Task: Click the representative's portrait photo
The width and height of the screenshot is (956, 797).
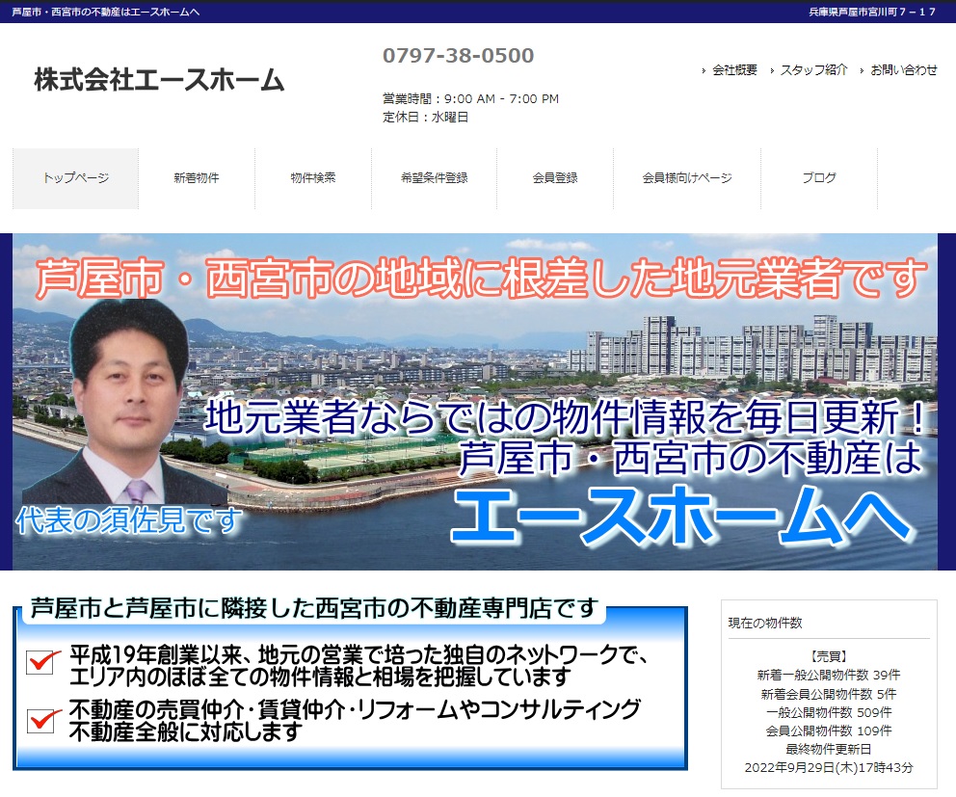Action: (126, 403)
